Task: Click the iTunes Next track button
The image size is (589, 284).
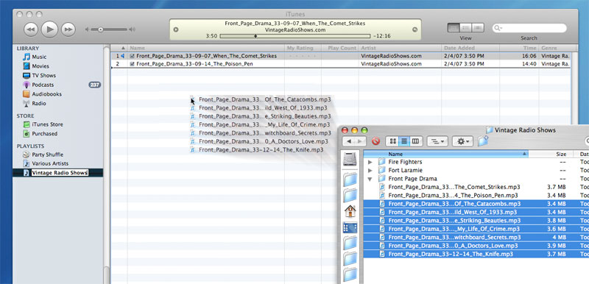Action: click(68, 29)
